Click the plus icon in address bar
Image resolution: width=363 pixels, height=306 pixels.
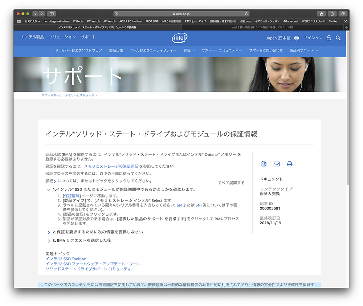coord(117,14)
